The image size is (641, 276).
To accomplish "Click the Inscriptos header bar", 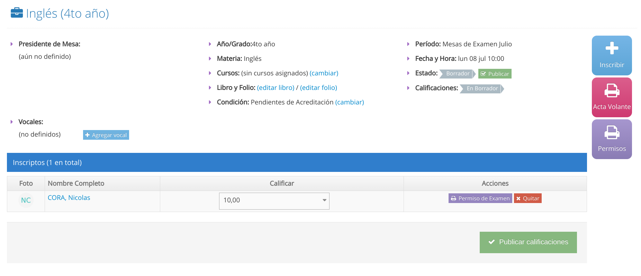I will pos(297,163).
